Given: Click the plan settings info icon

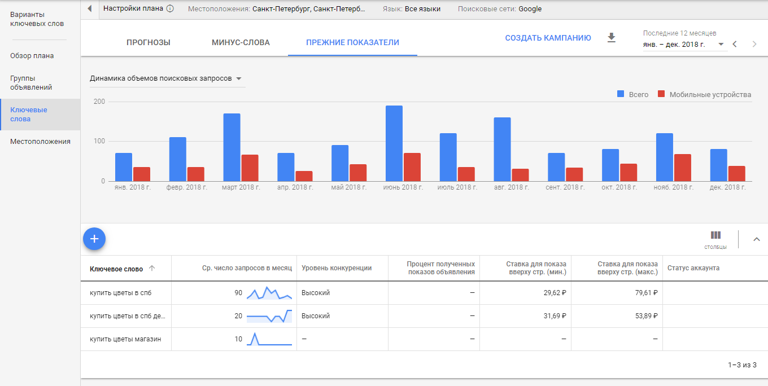Looking at the screenshot, I should click(170, 9).
